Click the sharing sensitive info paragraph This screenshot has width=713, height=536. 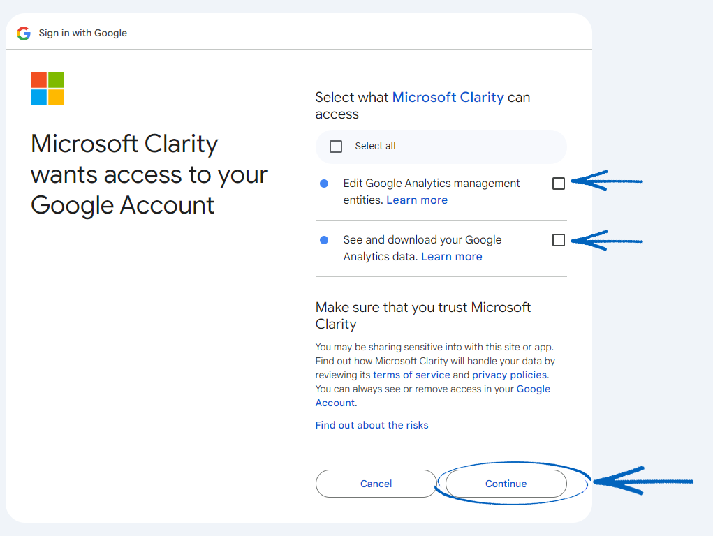[435, 375]
